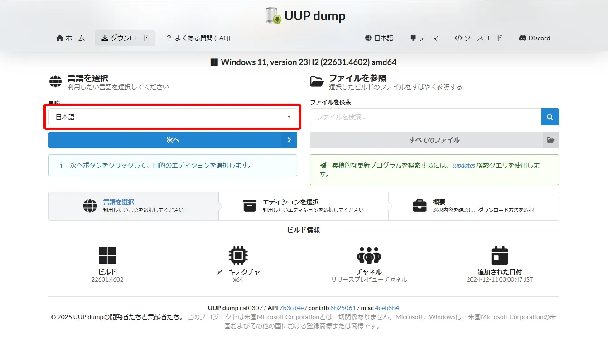Open the 言語 dropdown showing 日本語
The width and height of the screenshot is (608, 350).
pyautogui.click(x=173, y=117)
